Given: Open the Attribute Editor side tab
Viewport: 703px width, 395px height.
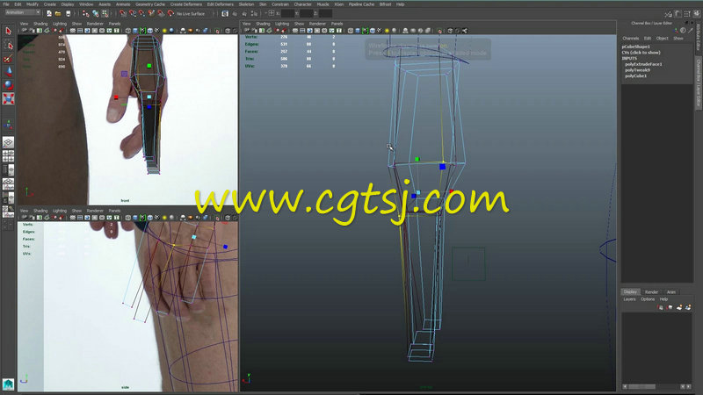Looking at the screenshot, I should point(698,38).
